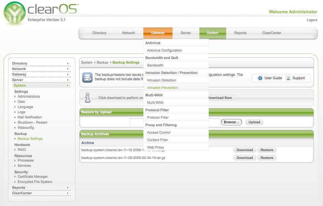The image size is (323, 206).
Task: Open Certificate Manager in sidebar
Action: [33, 177]
